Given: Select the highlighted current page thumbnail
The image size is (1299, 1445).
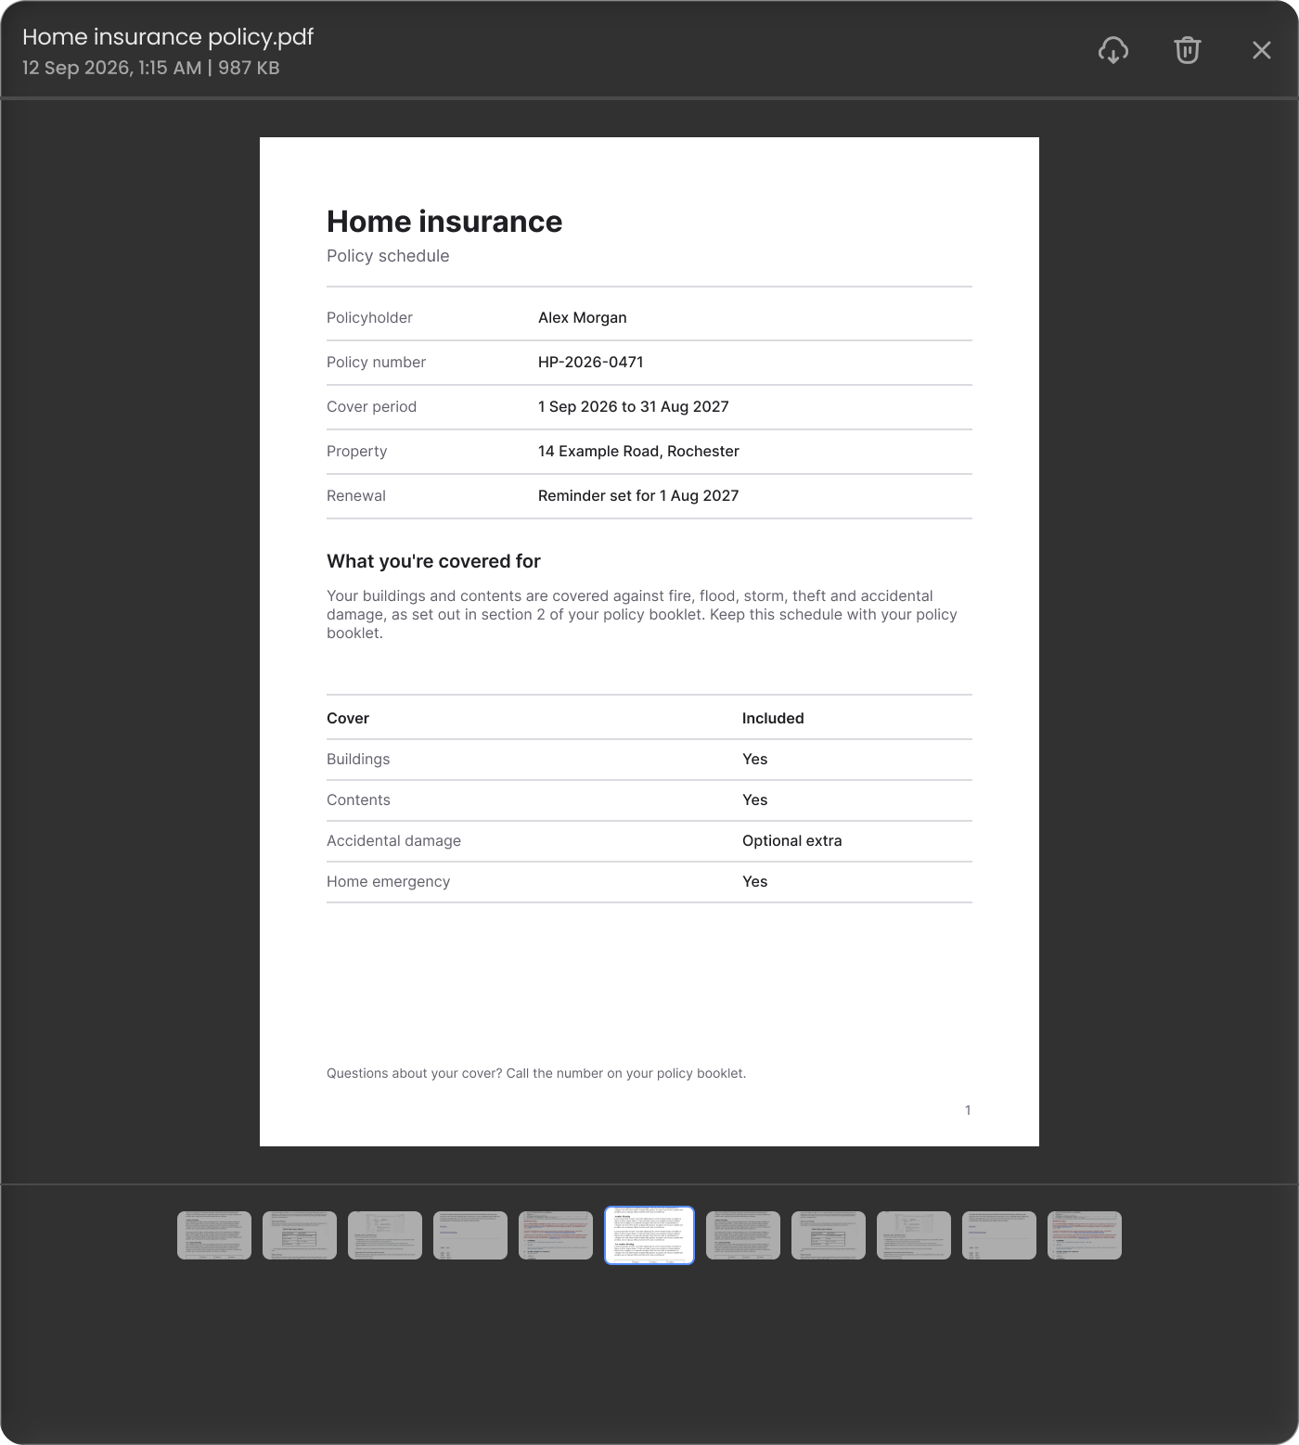Looking at the screenshot, I should (649, 1235).
